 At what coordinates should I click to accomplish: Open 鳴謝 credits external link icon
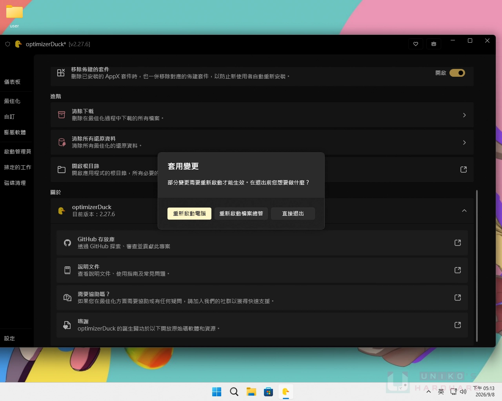[x=458, y=325]
